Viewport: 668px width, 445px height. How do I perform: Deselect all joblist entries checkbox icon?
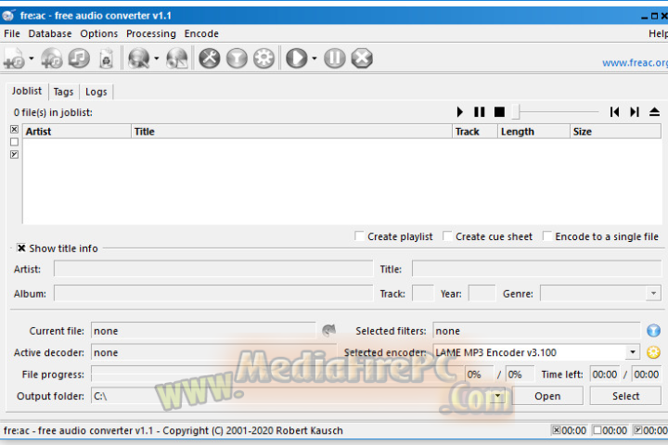pyautogui.click(x=15, y=142)
